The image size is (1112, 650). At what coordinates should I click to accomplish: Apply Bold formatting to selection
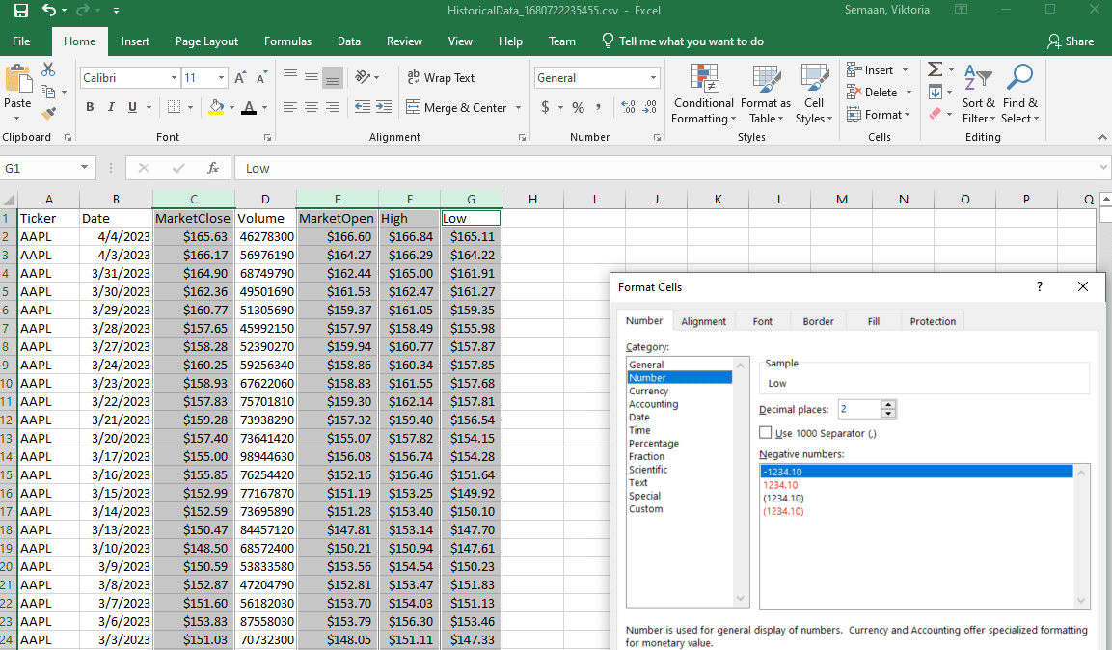90,107
